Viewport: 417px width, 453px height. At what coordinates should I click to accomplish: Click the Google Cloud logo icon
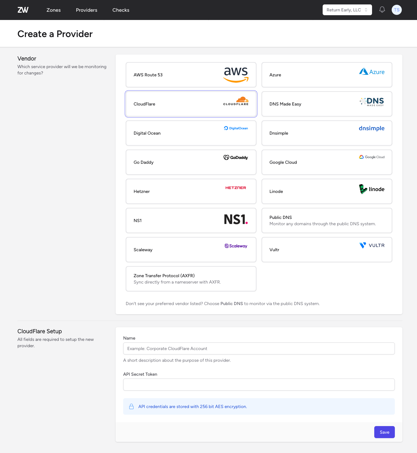pyautogui.click(x=372, y=157)
